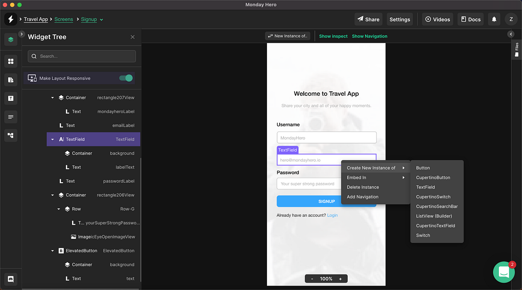
Task: Click the responsive layout monitor icon
Action: tap(32, 78)
